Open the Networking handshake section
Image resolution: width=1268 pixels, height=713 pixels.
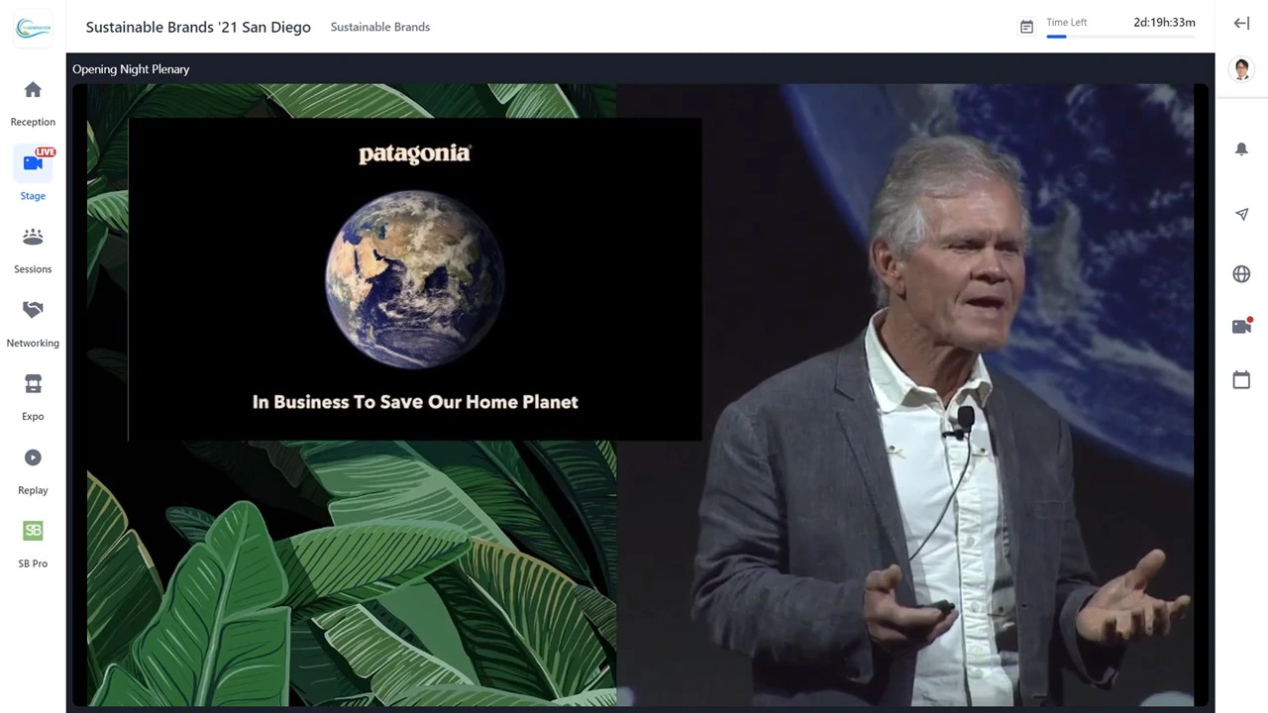pos(33,324)
